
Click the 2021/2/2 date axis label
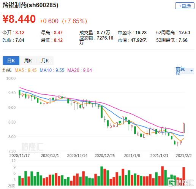pyautogui.click(x=184, y=156)
